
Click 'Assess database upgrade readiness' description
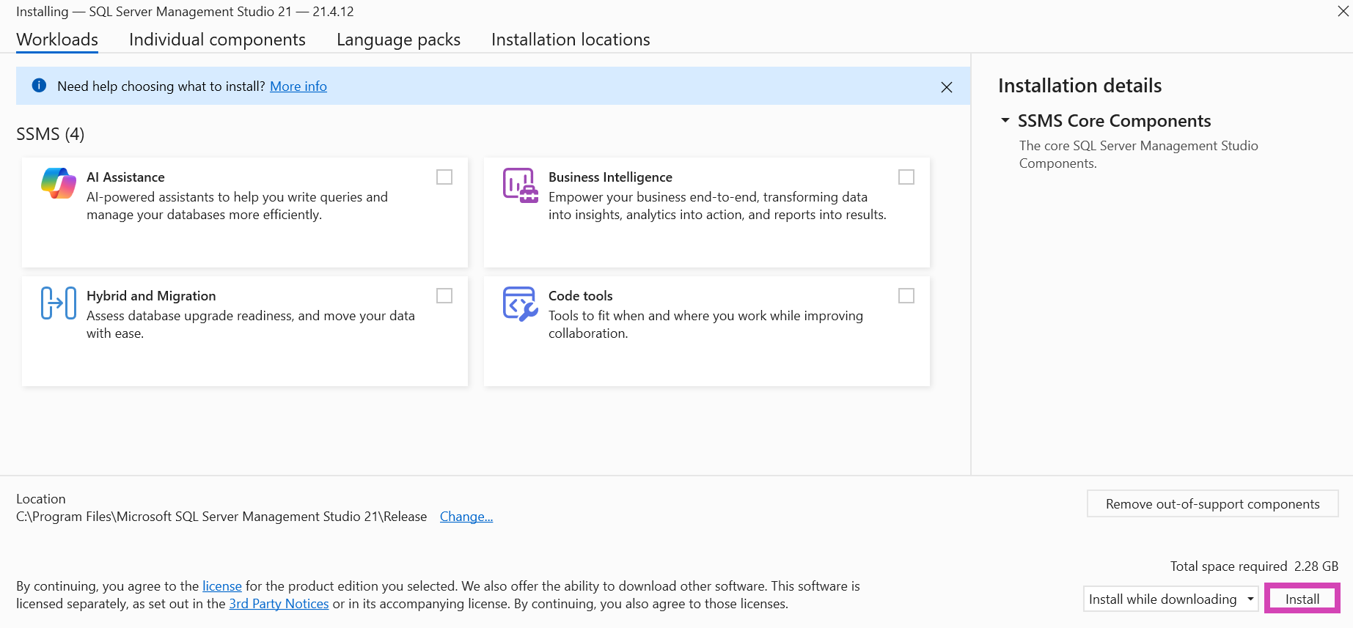click(x=250, y=325)
